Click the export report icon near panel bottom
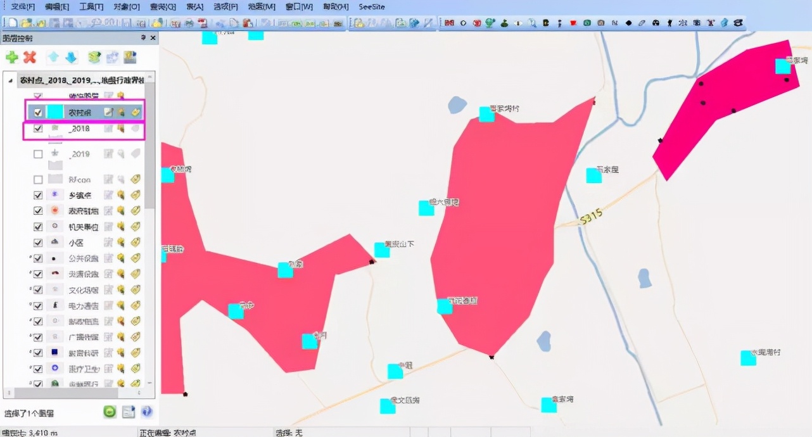 [128, 412]
